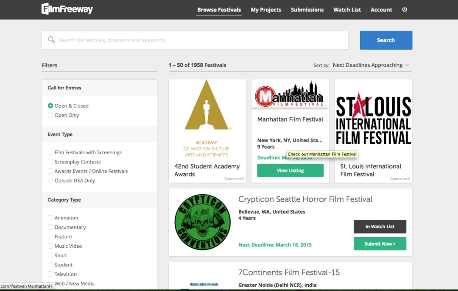This screenshot has width=458, height=291.
Task: Enable Outside USA Only filter
Action: pyautogui.click(x=50, y=180)
